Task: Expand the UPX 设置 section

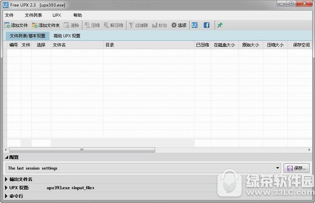Action: tap(6, 188)
